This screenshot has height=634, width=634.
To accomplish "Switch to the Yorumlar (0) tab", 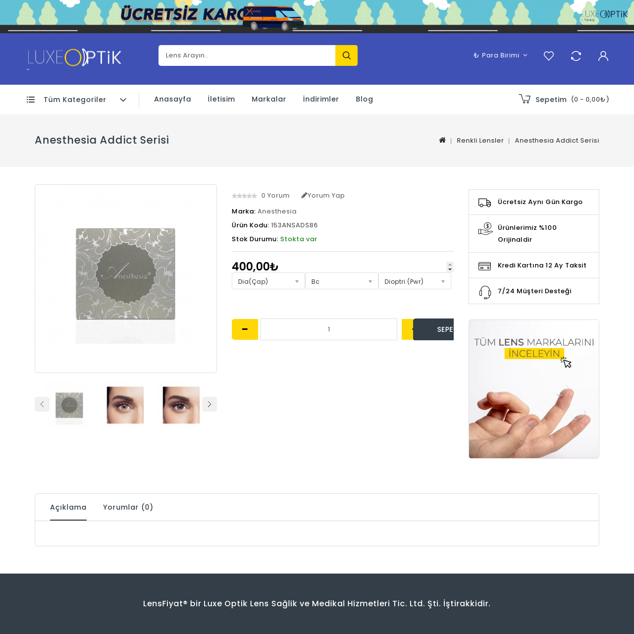I will (x=128, y=507).
